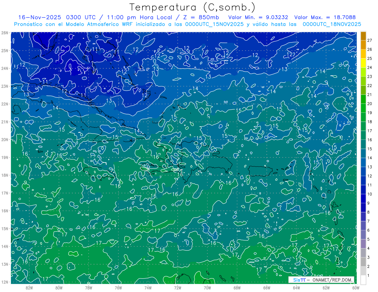Click the 15N latitude axis label
This screenshot has height=292, width=378.
coord(4,228)
